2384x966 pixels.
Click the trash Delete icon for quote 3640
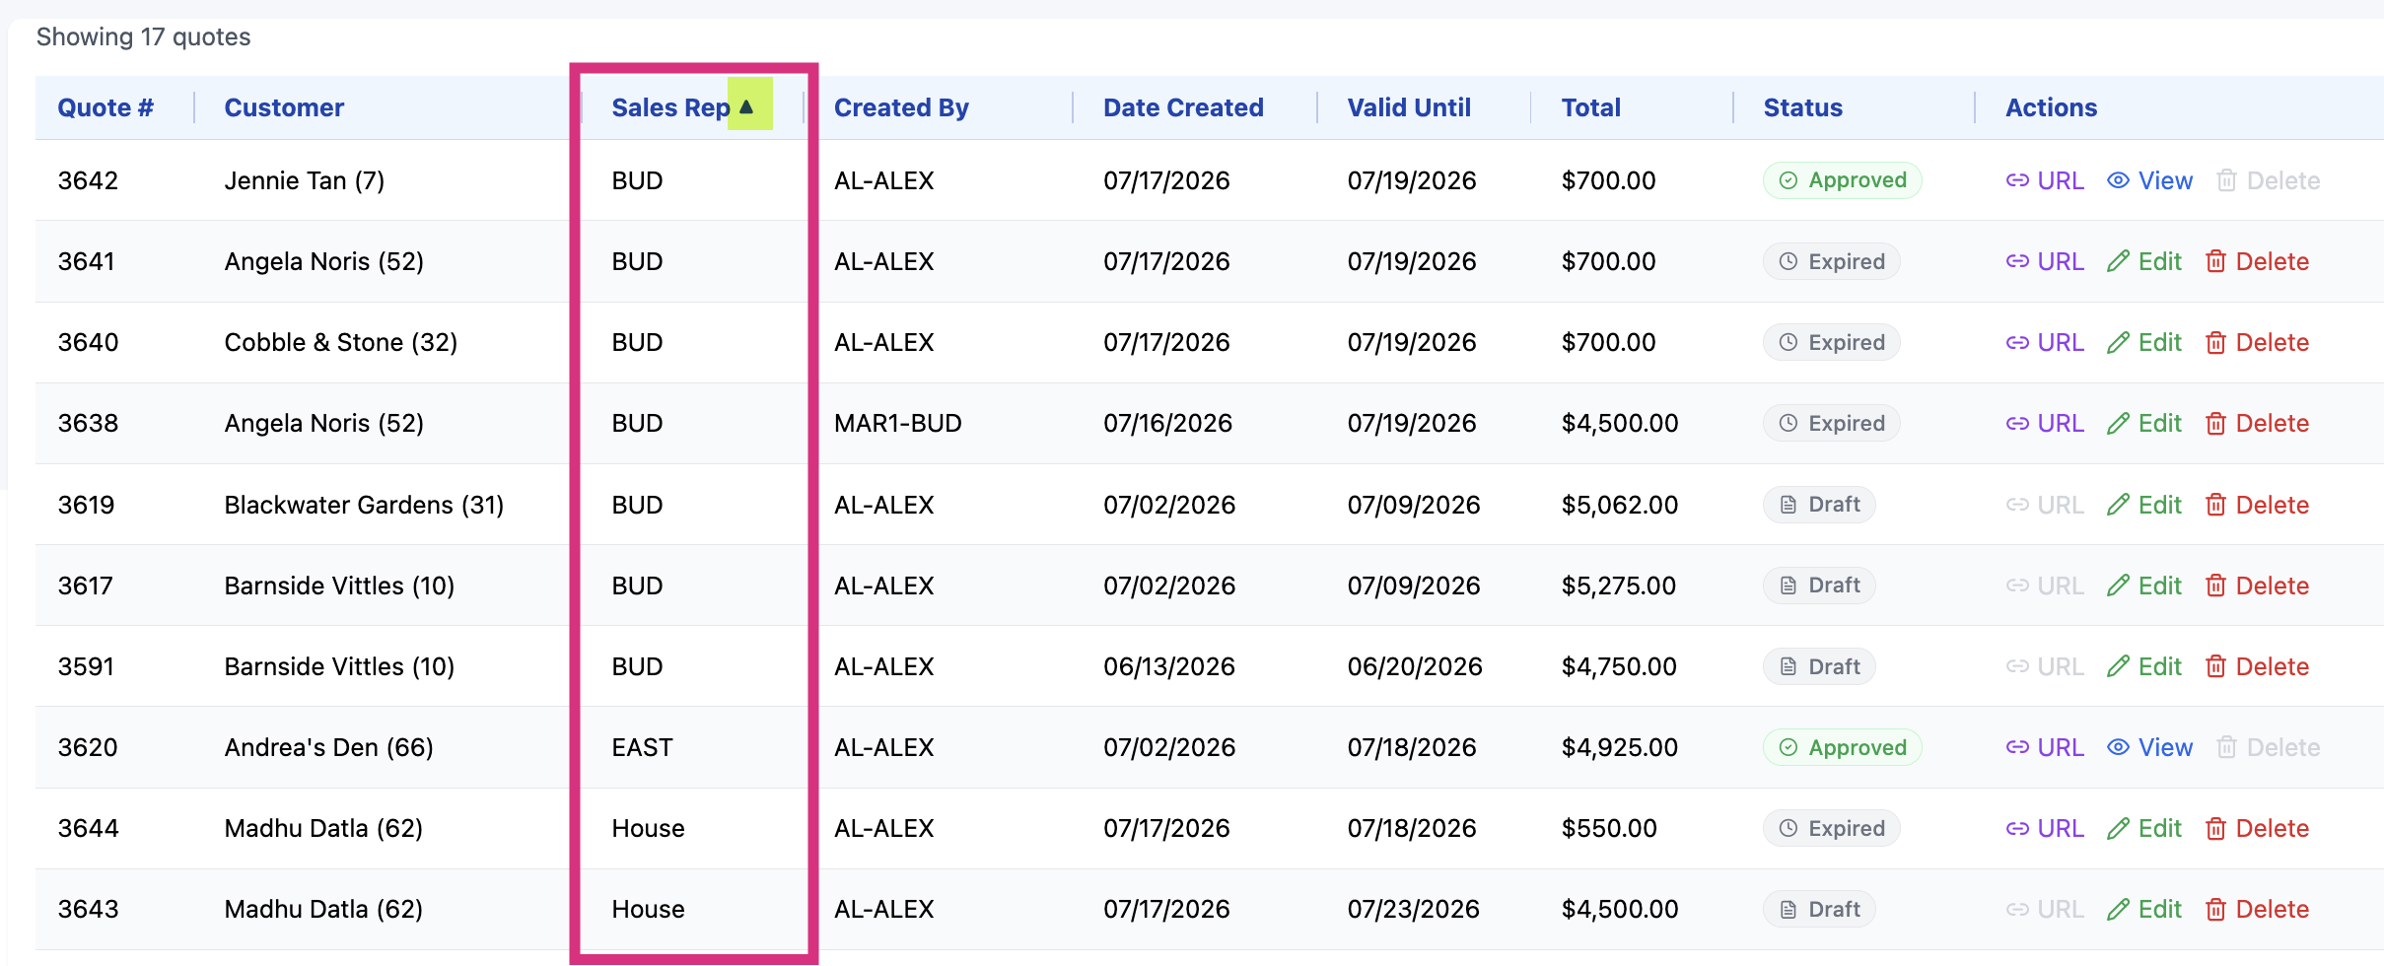pos(2215,342)
